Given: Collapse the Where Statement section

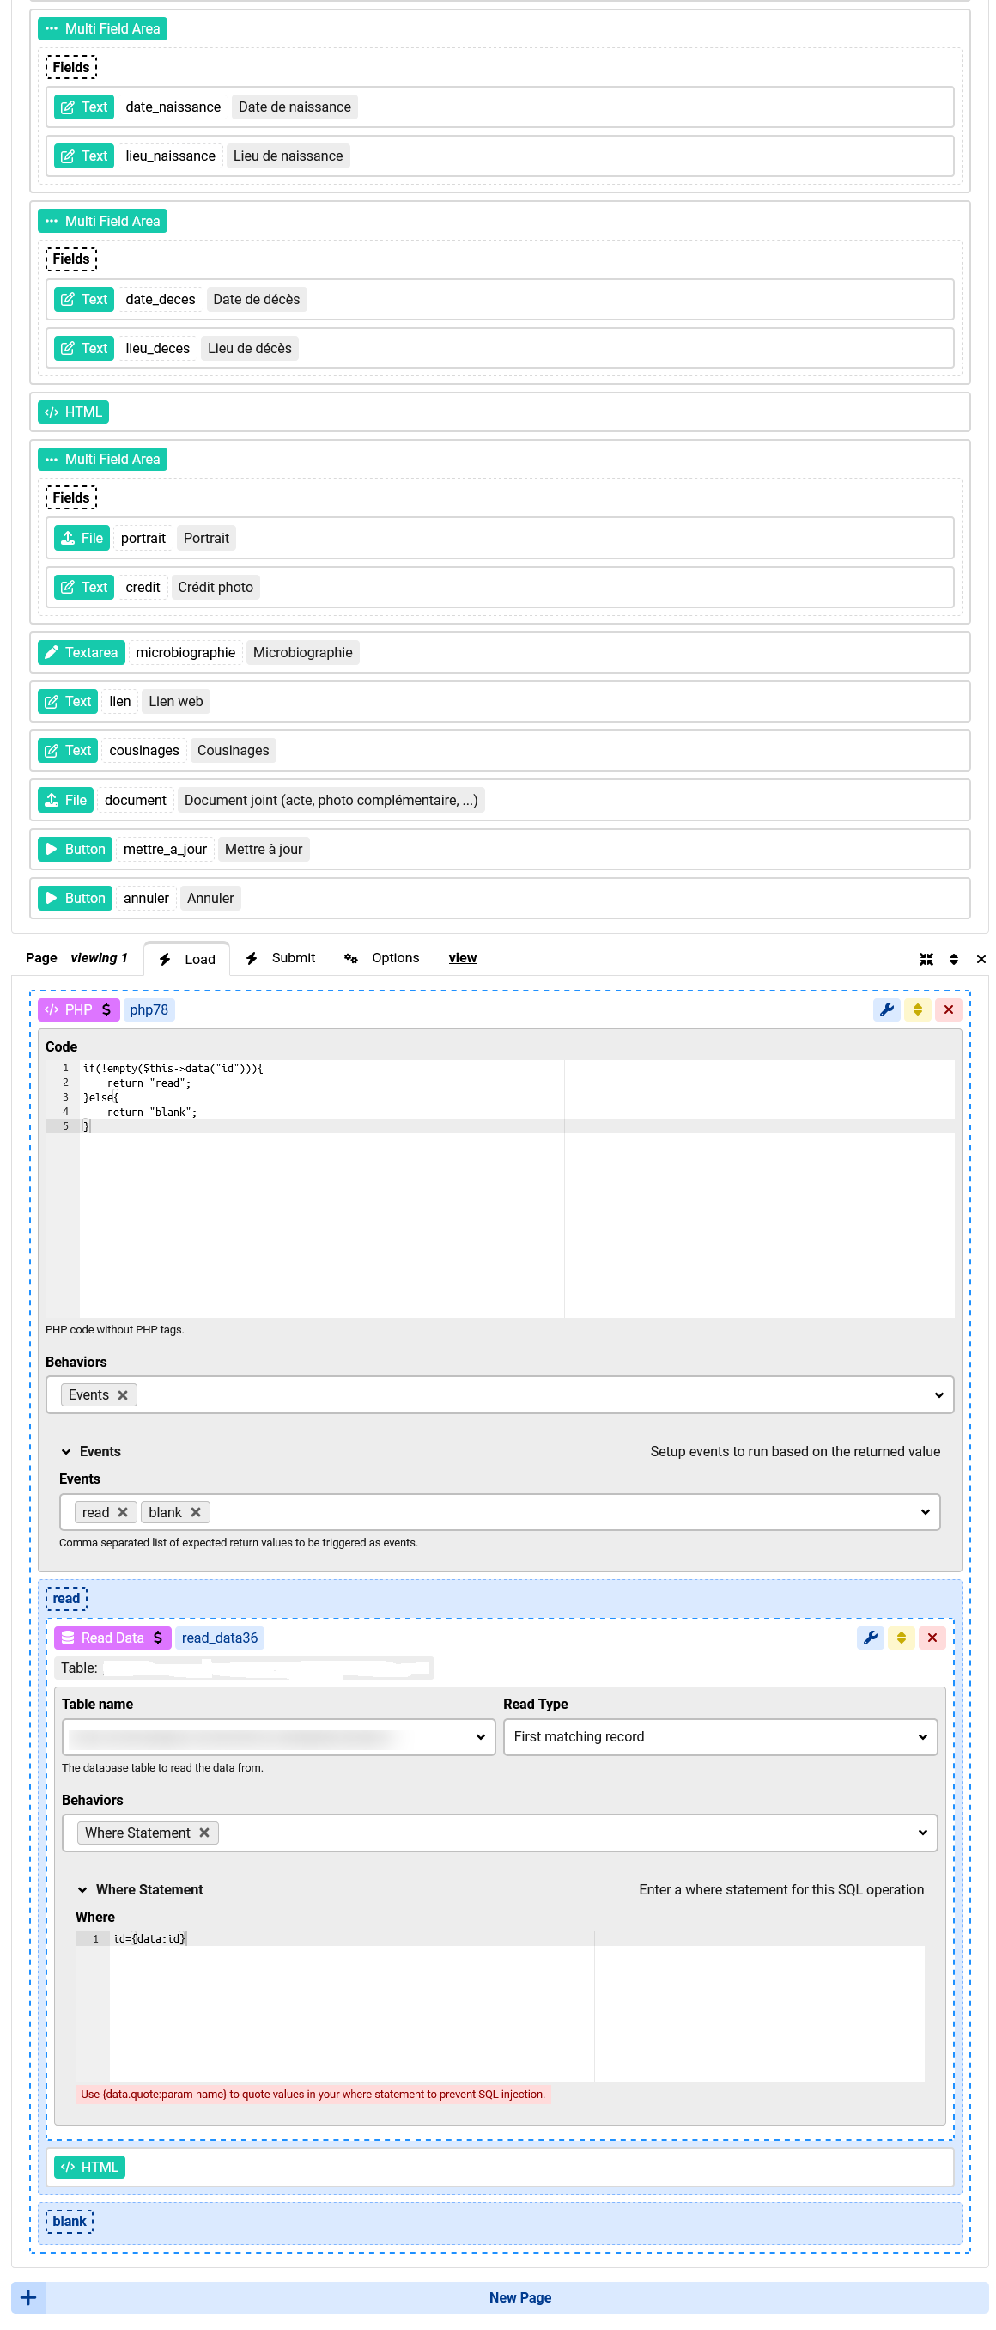Looking at the screenshot, I should pyautogui.click(x=82, y=1889).
